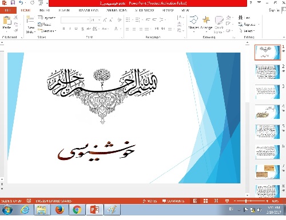Viewport: 286px width, 220px height.
Task: Click the Bullets list icon
Action: (128, 19)
